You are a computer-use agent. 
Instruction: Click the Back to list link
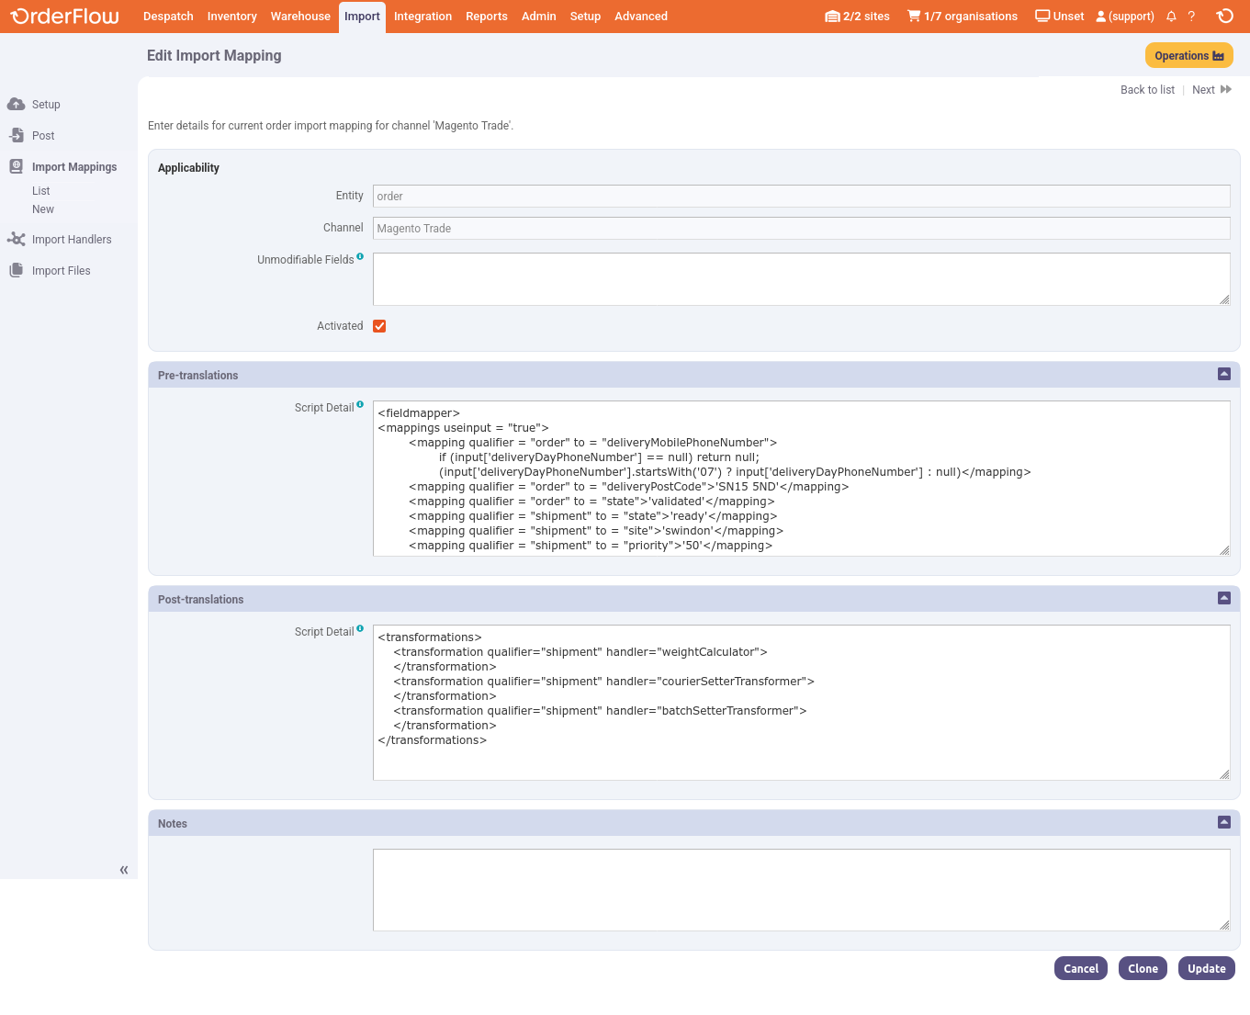[1147, 90]
